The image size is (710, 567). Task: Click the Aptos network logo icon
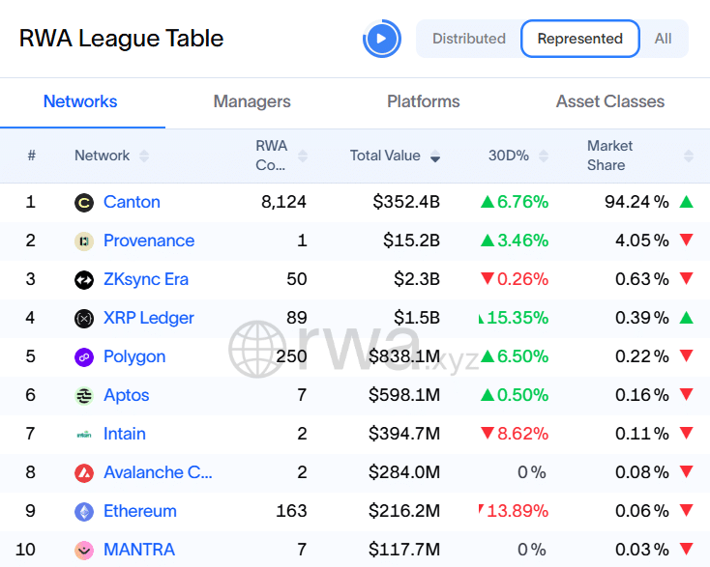click(84, 396)
